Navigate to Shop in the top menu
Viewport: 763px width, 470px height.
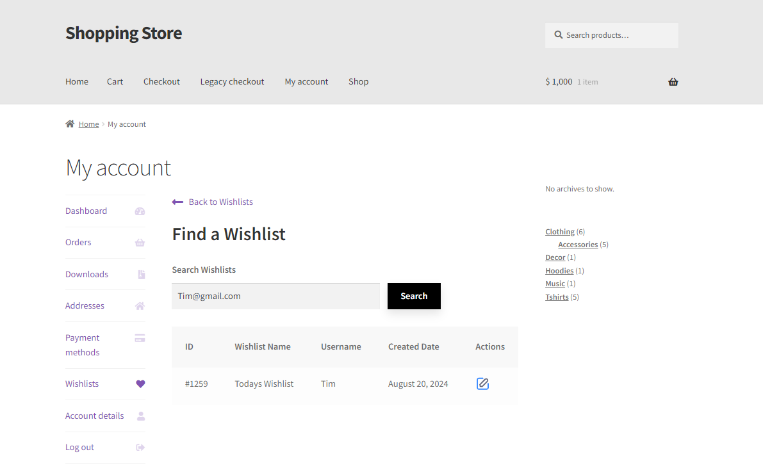(359, 82)
